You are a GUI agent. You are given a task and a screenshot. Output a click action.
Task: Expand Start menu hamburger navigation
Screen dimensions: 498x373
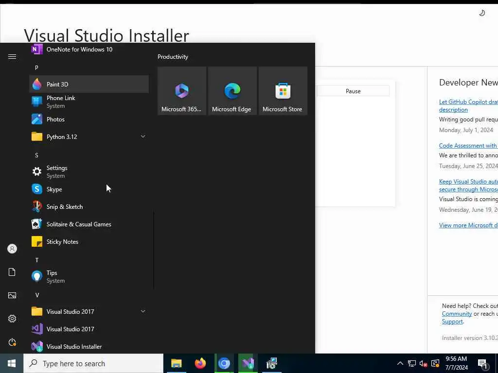tap(12, 56)
